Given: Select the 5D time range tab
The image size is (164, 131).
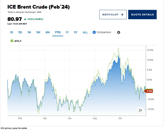Looking at the screenshot, I should point(20,32).
